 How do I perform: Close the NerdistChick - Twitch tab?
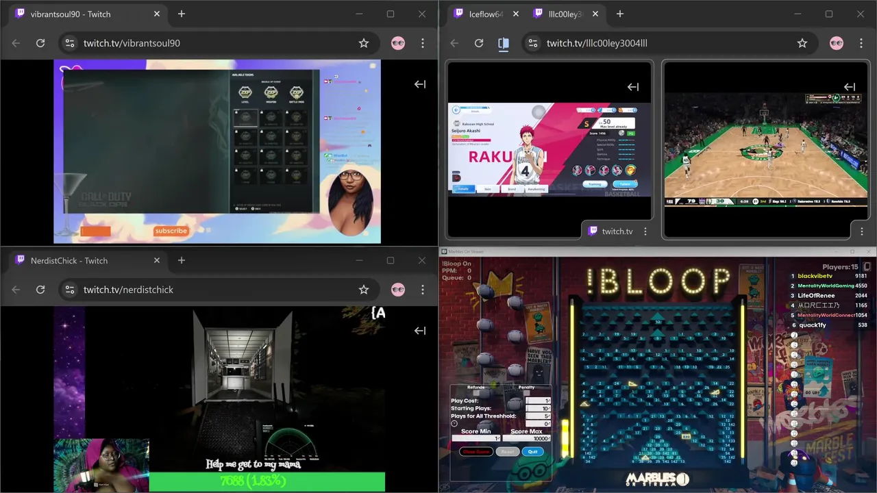pyautogui.click(x=157, y=260)
